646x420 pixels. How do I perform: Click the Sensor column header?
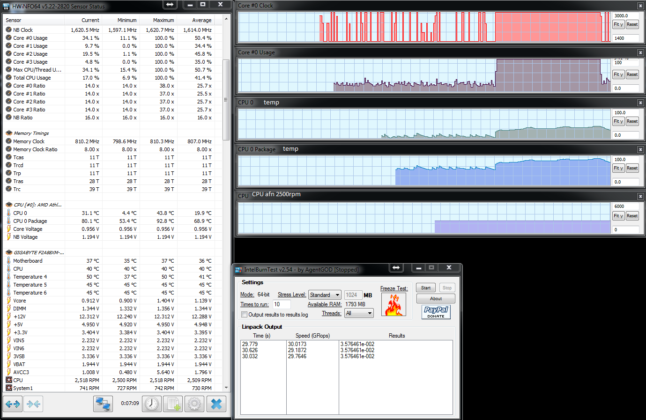coord(34,20)
